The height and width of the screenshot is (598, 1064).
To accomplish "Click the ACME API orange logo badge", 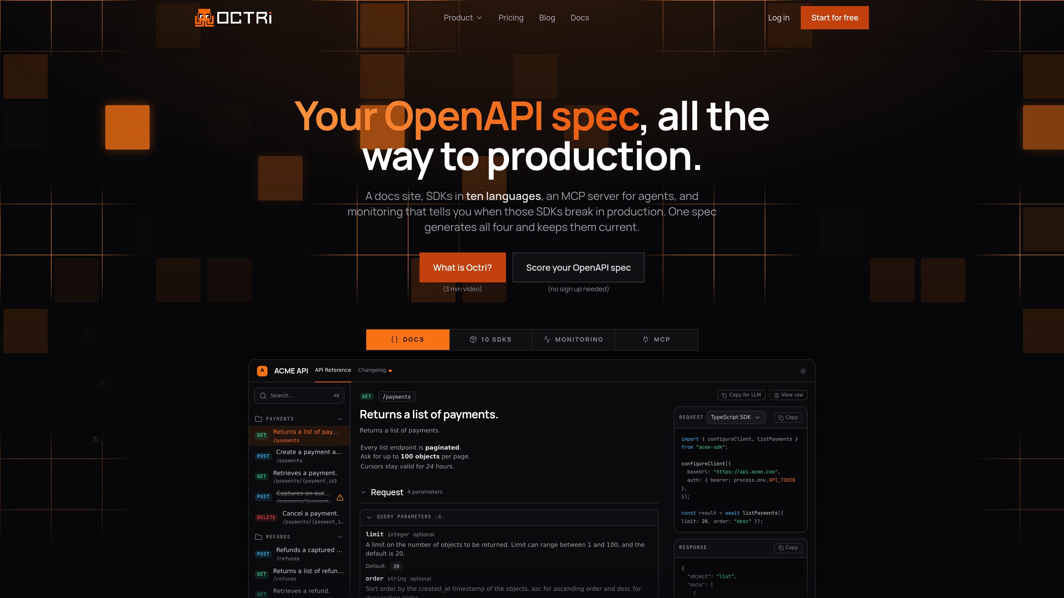I will point(262,371).
